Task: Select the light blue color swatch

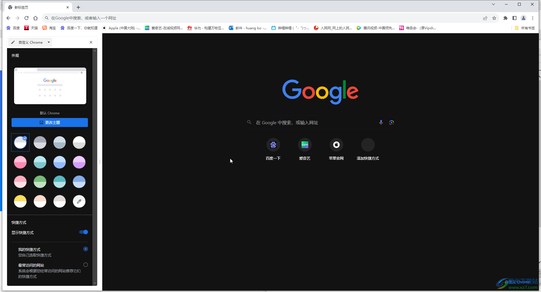Action: [59, 162]
